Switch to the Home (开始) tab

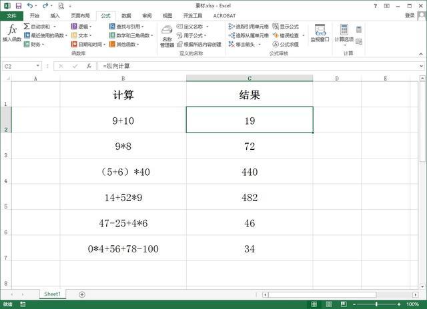tap(35, 16)
